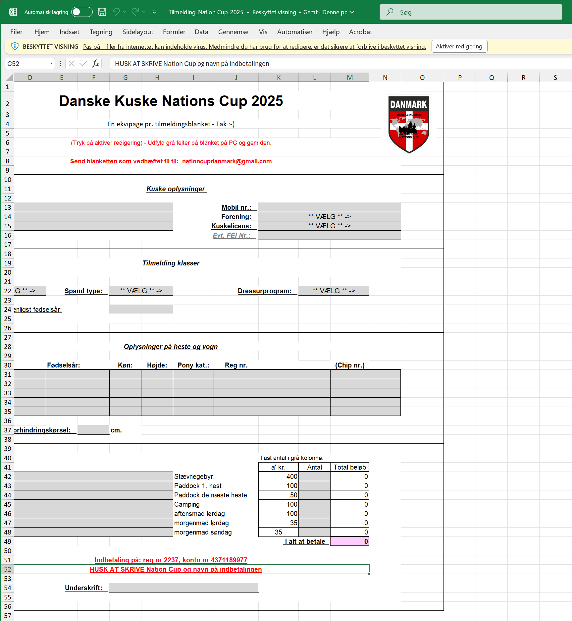
Task: Open the Redo history dropdown arrow
Action: point(143,12)
